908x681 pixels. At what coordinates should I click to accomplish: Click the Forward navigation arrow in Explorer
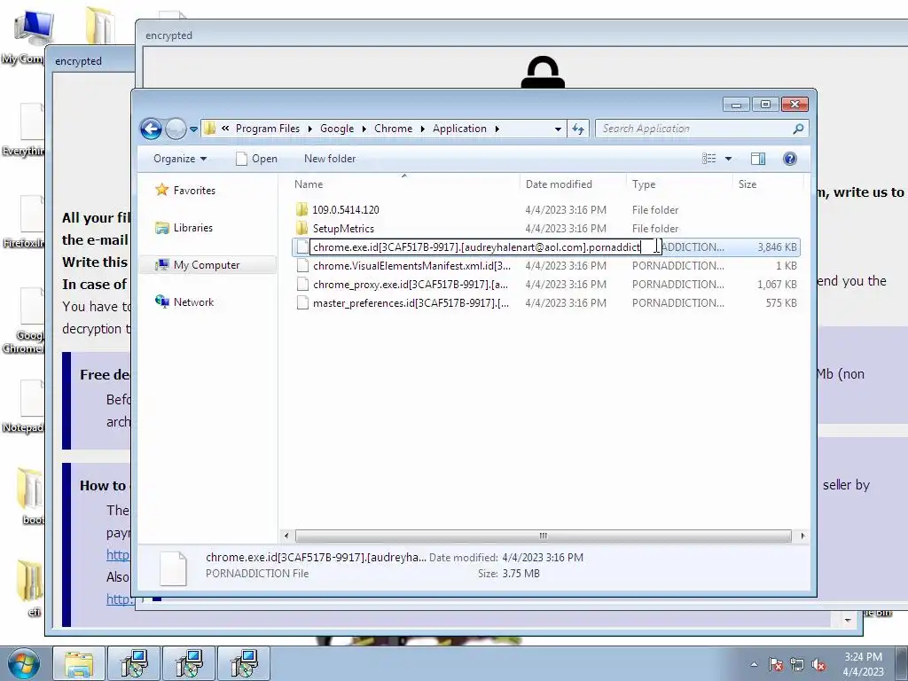175,129
